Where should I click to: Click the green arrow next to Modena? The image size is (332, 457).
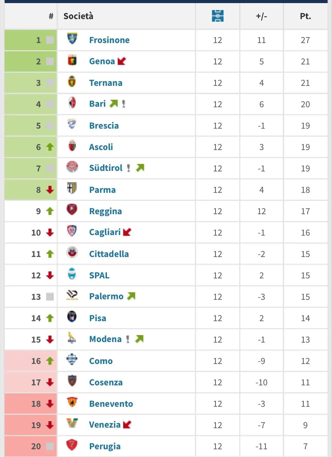(139, 339)
